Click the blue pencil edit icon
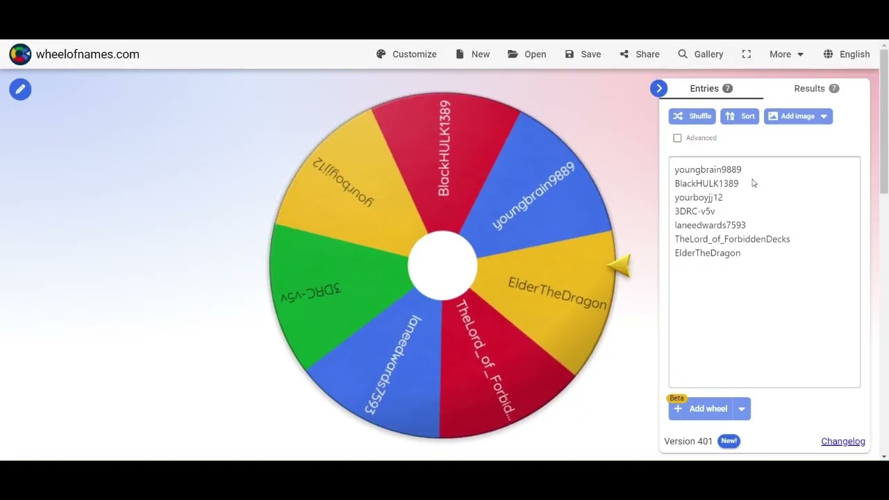 click(20, 89)
